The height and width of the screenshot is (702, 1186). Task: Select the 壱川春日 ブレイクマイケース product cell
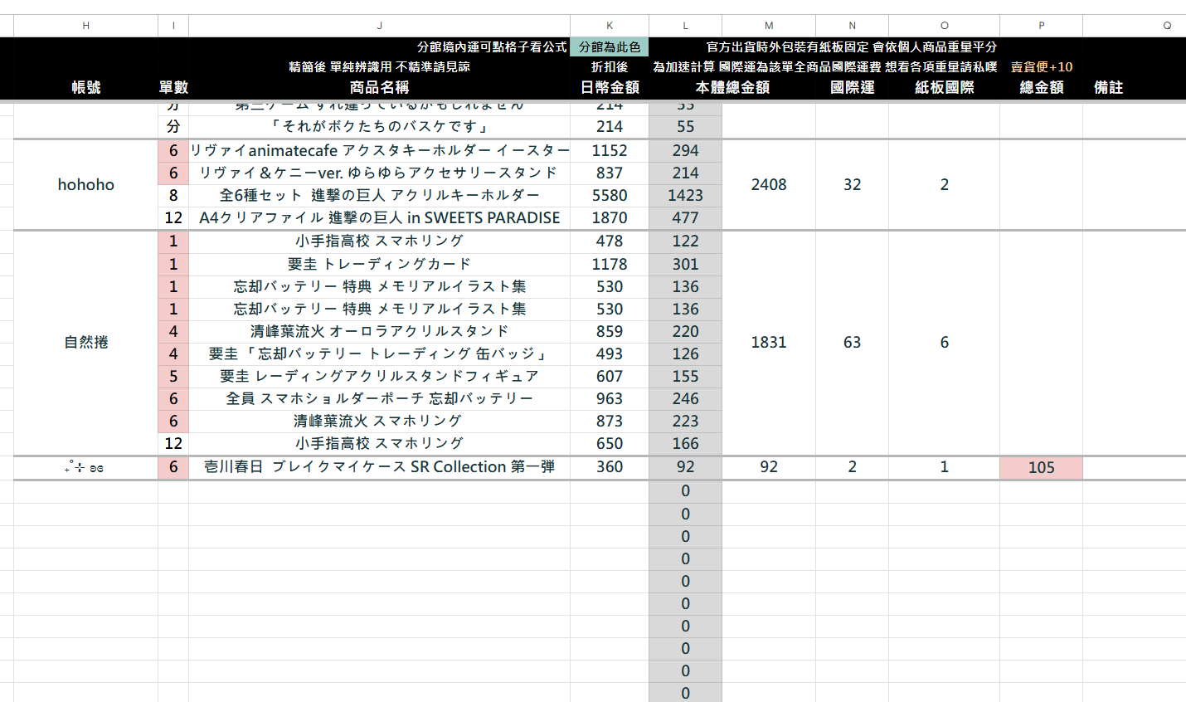click(379, 466)
